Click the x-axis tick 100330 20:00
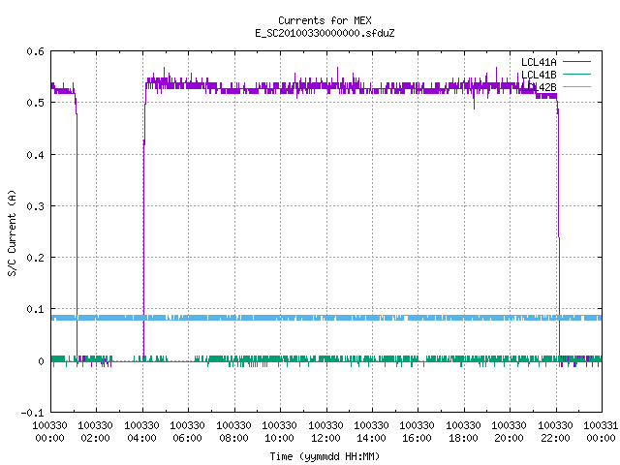The height and width of the screenshot is (465, 620). [509, 432]
